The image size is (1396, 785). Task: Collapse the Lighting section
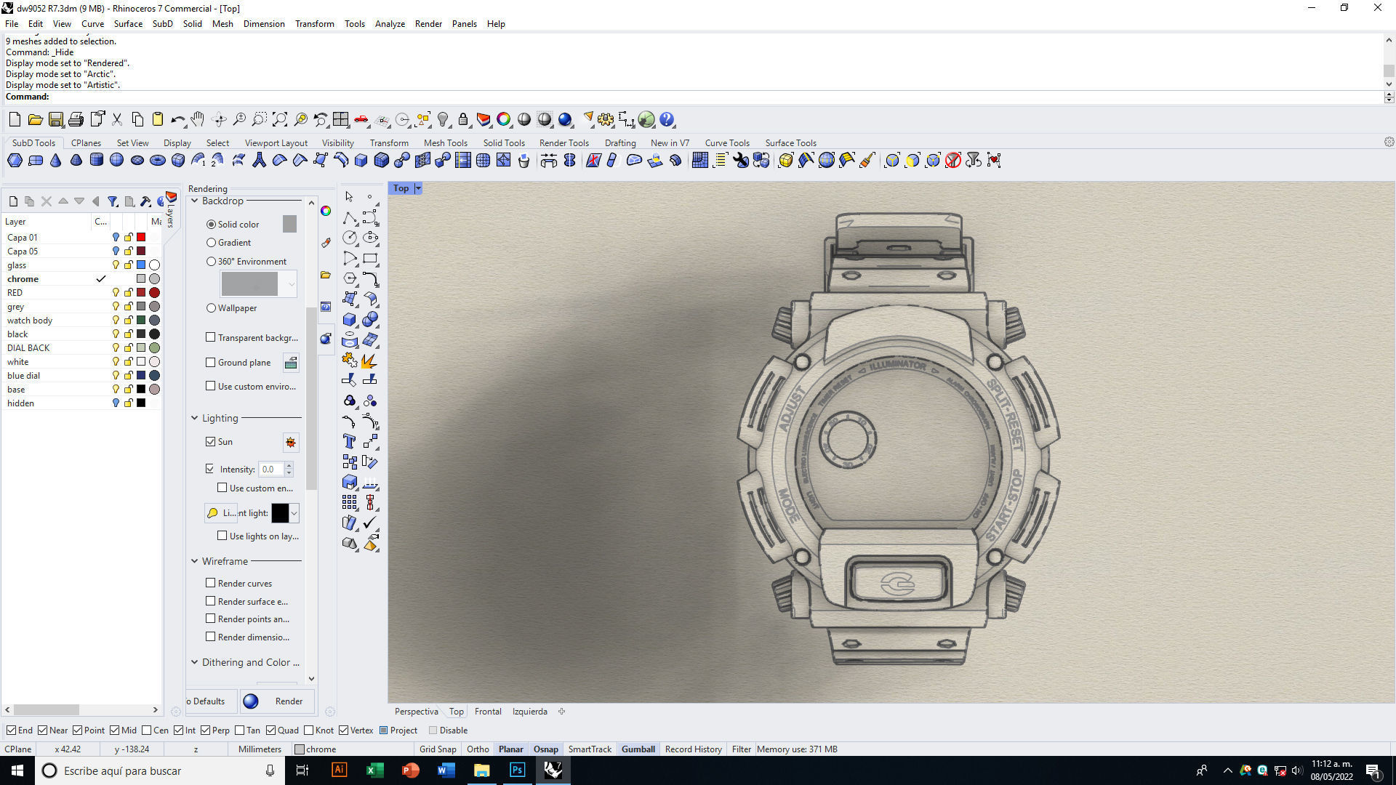(x=195, y=418)
